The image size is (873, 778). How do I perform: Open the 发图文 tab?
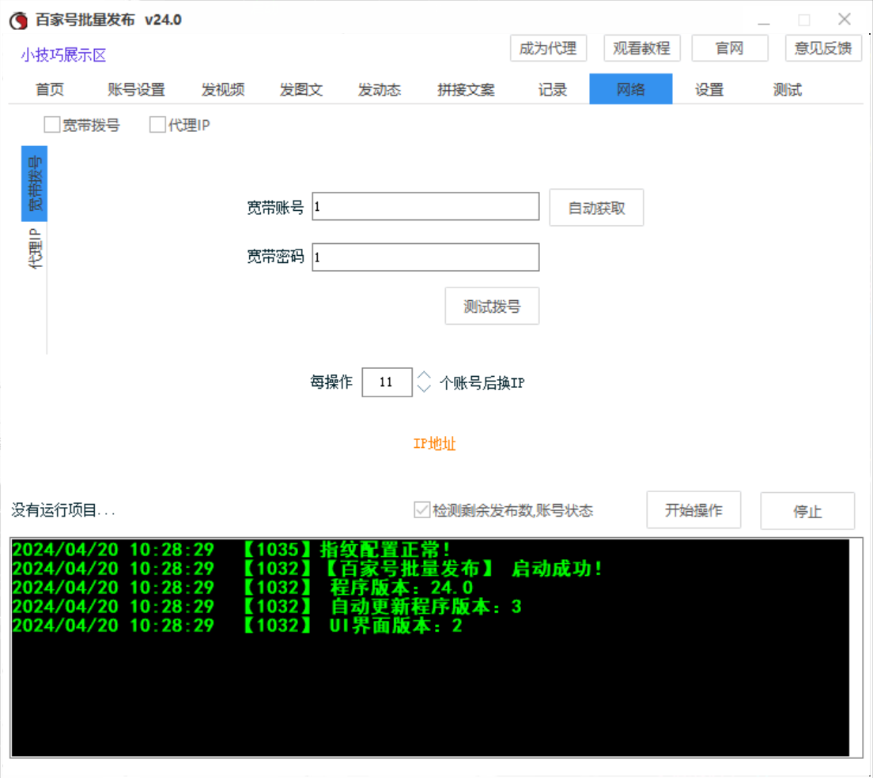point(301,89)
